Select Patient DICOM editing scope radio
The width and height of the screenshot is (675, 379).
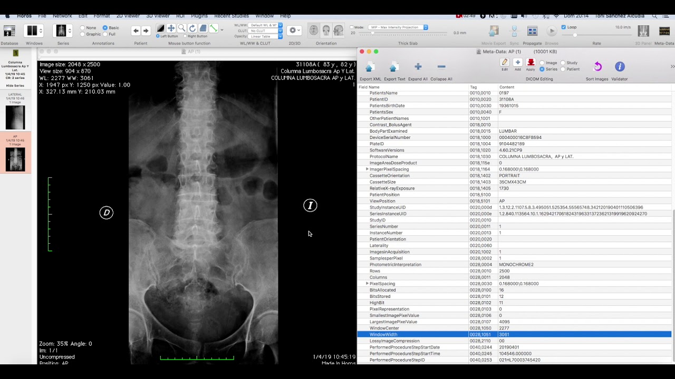(x=563, y=69)
